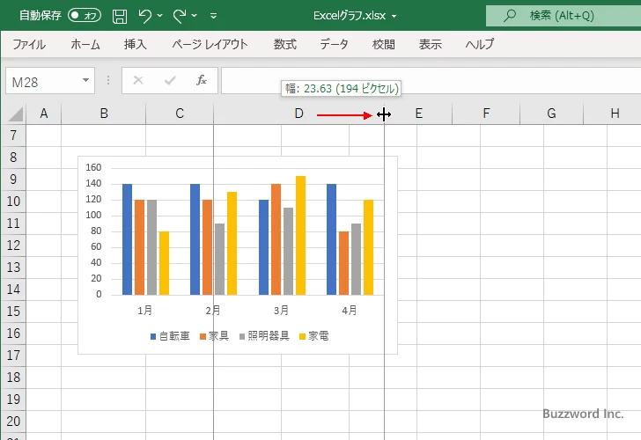
Task: Click the gray 照明器具 bar for 2月
Action: [x=220, y=259]
